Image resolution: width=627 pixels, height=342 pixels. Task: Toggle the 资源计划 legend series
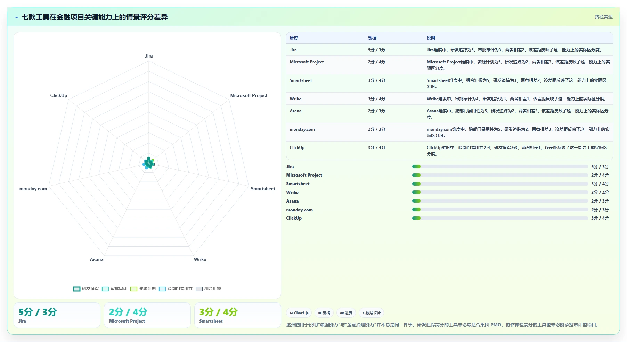tap(143, 289)
